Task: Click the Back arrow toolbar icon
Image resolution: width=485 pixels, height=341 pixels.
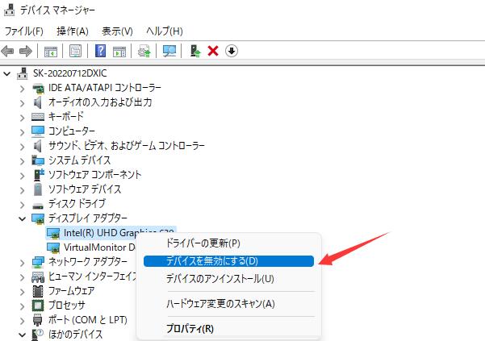Action: pos(8,51)
